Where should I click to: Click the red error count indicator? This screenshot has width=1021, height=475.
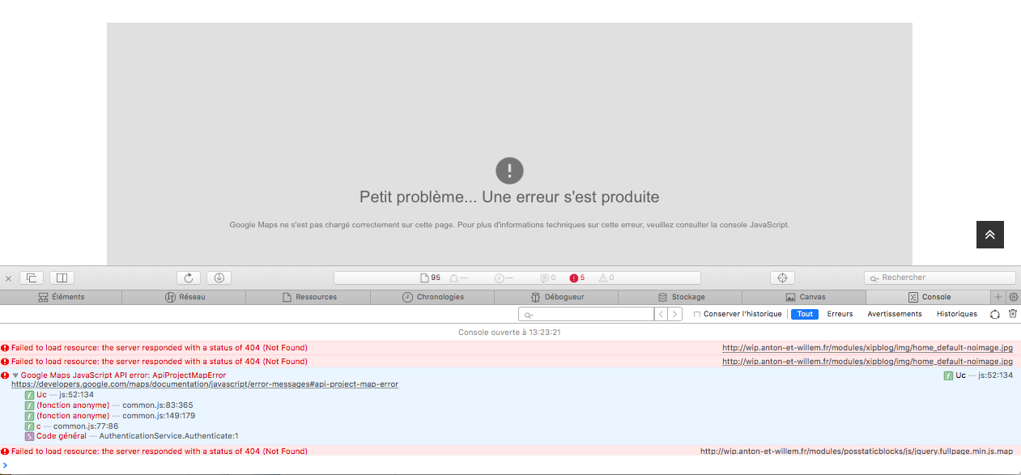(576, 278)
